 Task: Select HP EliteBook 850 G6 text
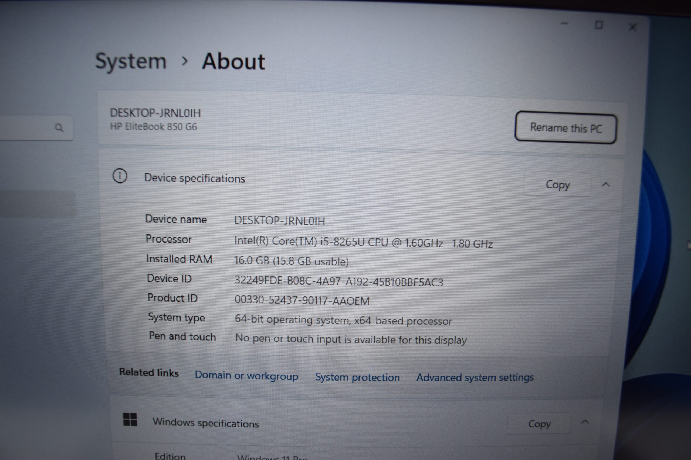(x=153, y=126)
